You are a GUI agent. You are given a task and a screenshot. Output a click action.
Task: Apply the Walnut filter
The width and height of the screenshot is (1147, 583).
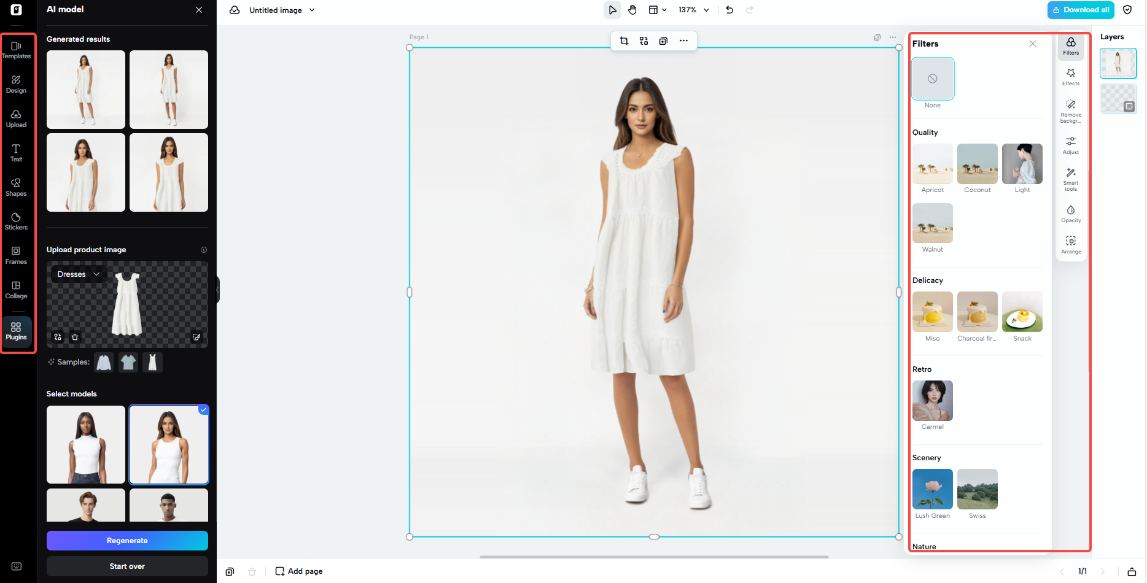coord(933,223)
